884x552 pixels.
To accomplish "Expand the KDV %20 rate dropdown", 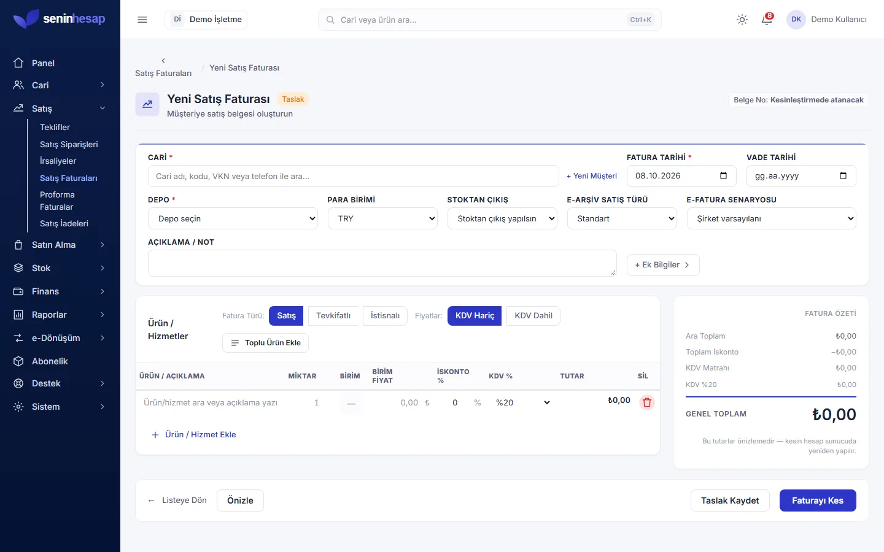I will click(522, 402).
